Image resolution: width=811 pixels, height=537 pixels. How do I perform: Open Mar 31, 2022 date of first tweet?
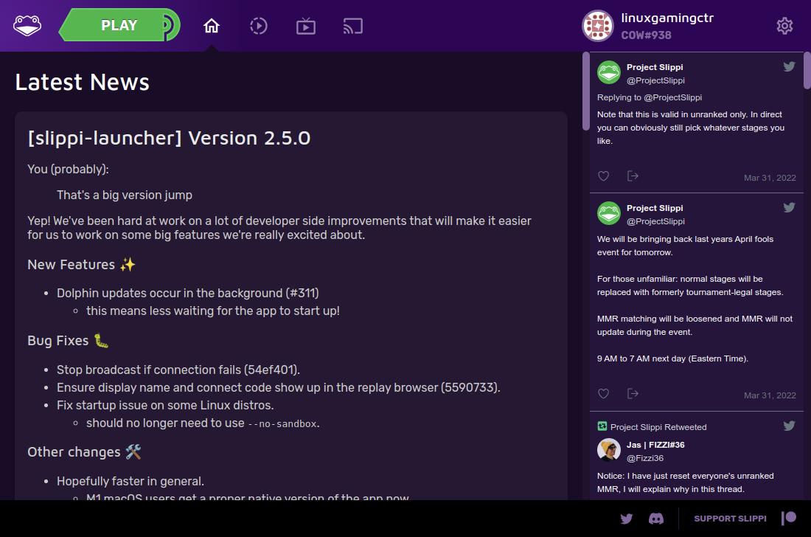770,178
